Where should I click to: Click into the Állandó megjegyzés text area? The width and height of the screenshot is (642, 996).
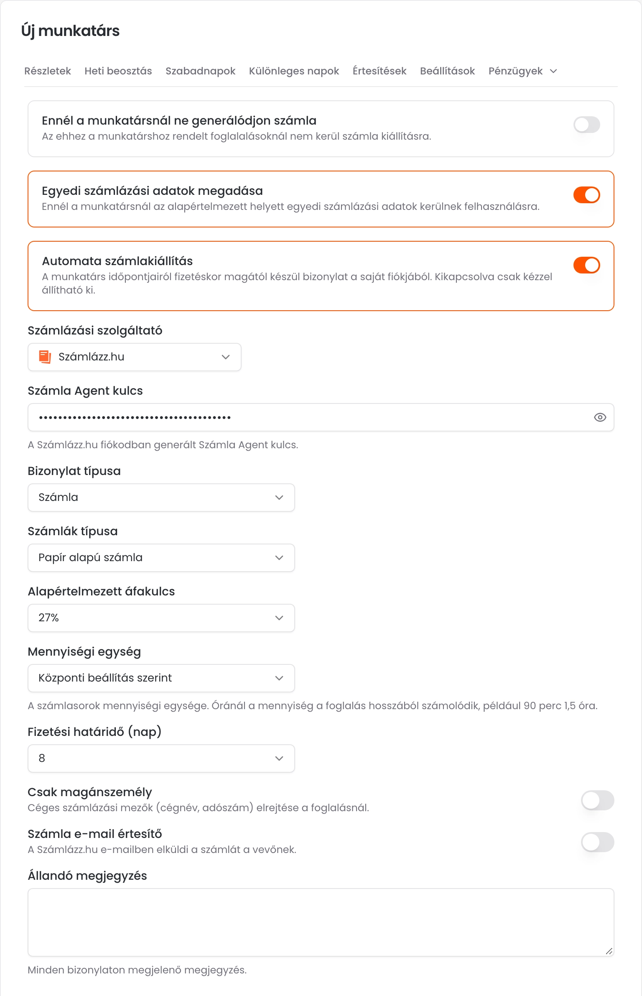(321, 922)
